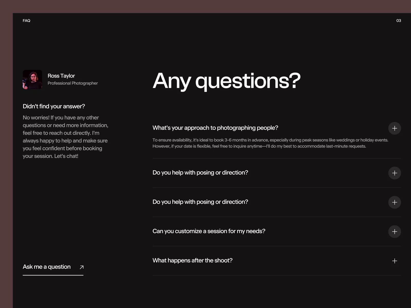The width and height of the screenshot is (411, 308).
Task: Expand "What's your approach to photographing people?"
Action: tap(215, 128)
